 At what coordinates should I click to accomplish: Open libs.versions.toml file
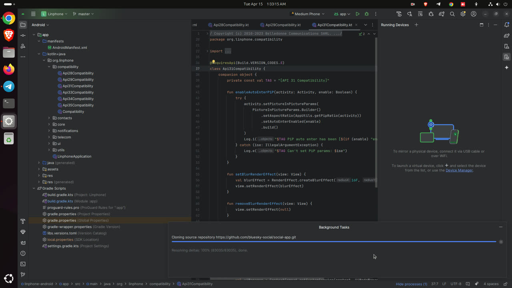62,233
